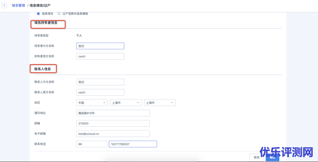
Task: Open the 中国 country dropdown
Action: pyautogui.click(x=92, y=103)
